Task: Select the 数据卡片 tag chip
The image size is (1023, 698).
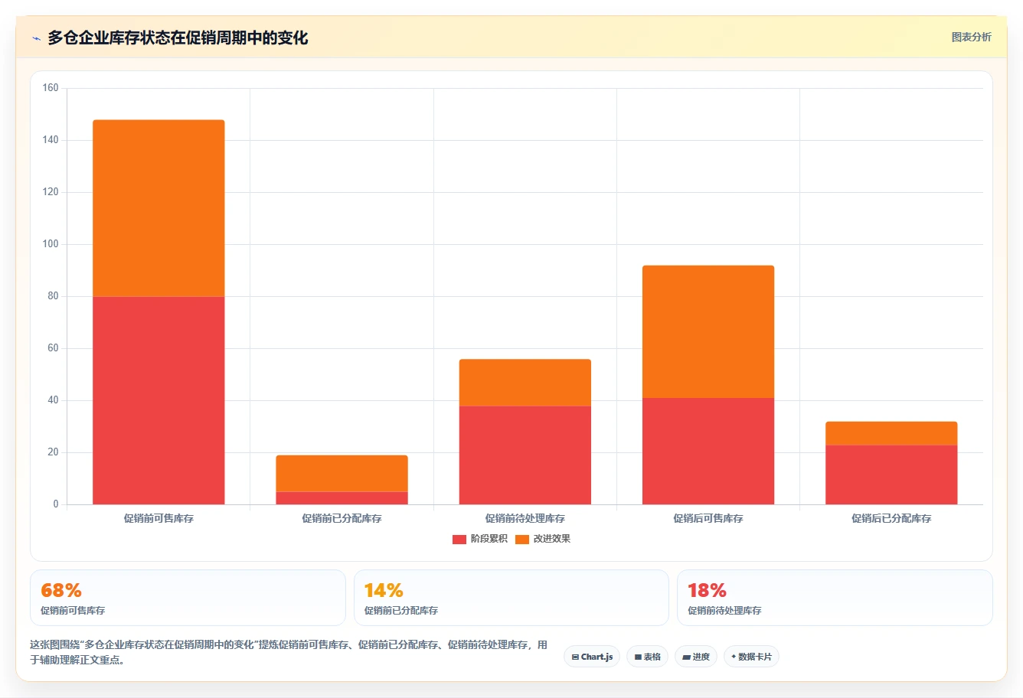Action: click(x=751, y=657)
